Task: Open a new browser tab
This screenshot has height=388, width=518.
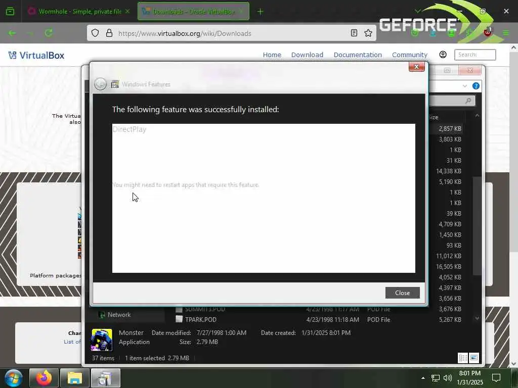Action: coord(260,12)
